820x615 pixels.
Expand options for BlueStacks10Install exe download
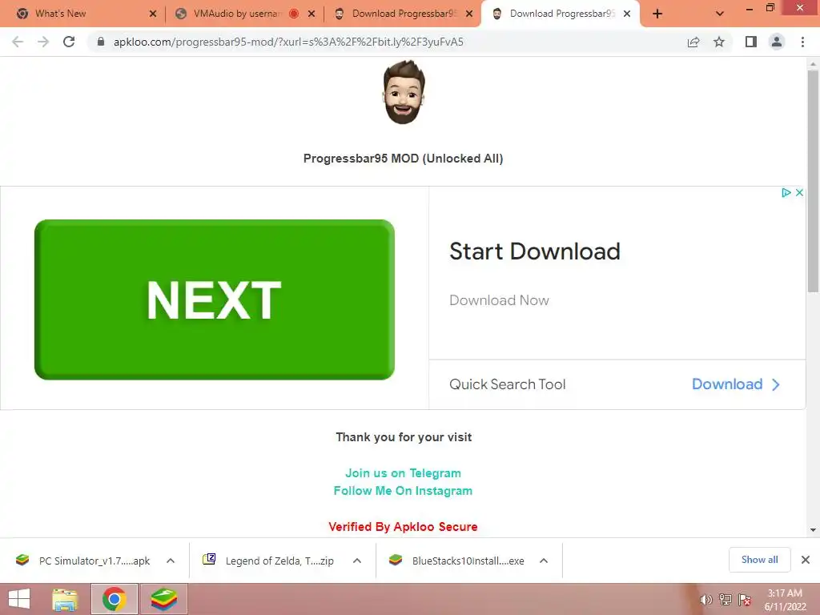coord(544,561)
